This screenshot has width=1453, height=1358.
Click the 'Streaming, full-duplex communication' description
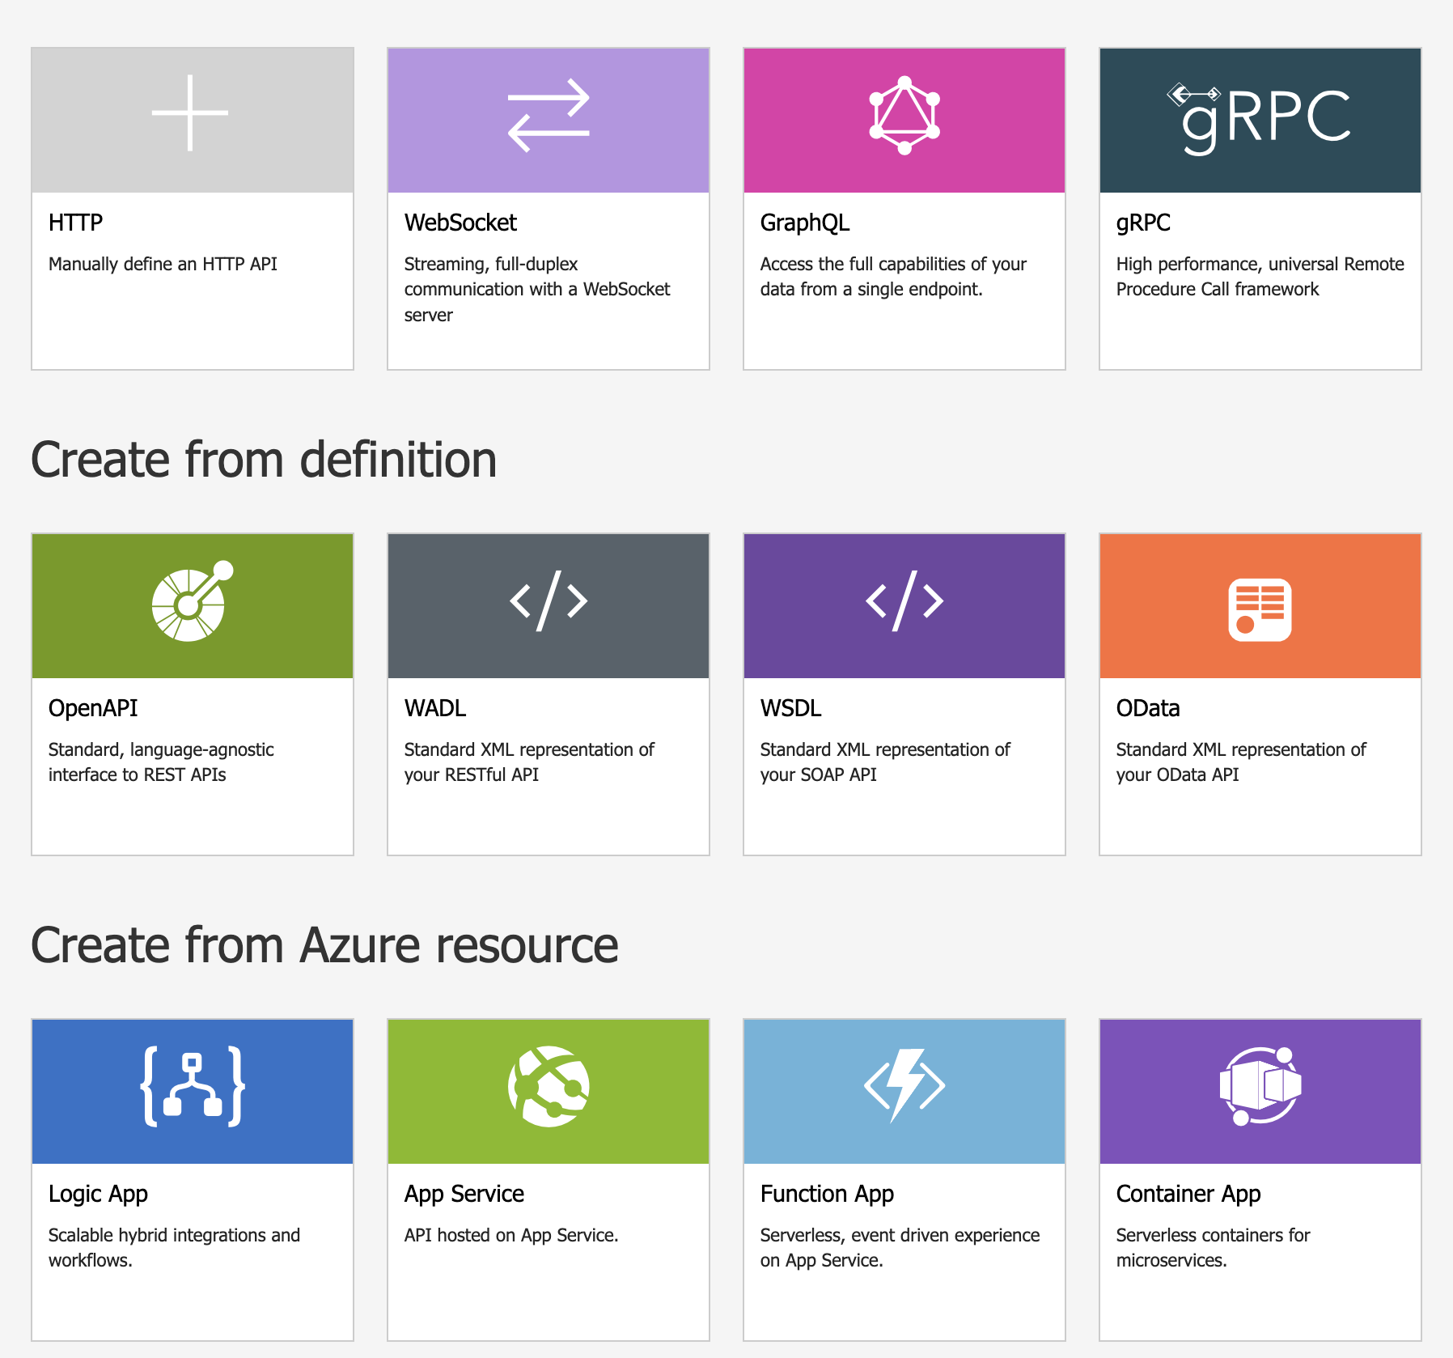pos(537,289)
